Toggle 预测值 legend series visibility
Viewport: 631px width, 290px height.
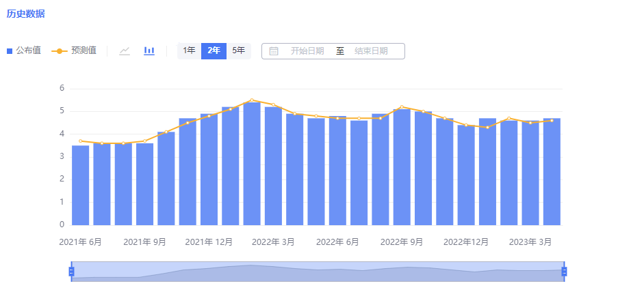[74, 50]
